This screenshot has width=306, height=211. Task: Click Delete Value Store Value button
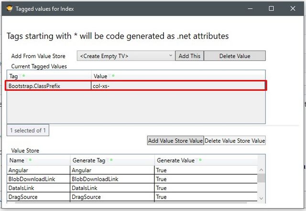pos(235,140)
